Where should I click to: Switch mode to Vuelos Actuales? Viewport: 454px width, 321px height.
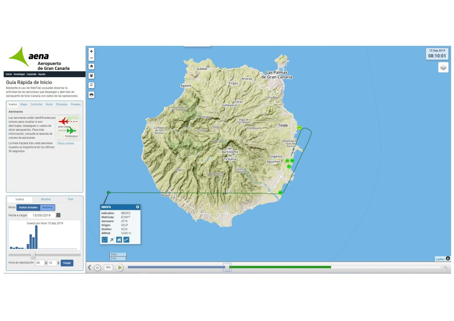click(x=28, y=207)
